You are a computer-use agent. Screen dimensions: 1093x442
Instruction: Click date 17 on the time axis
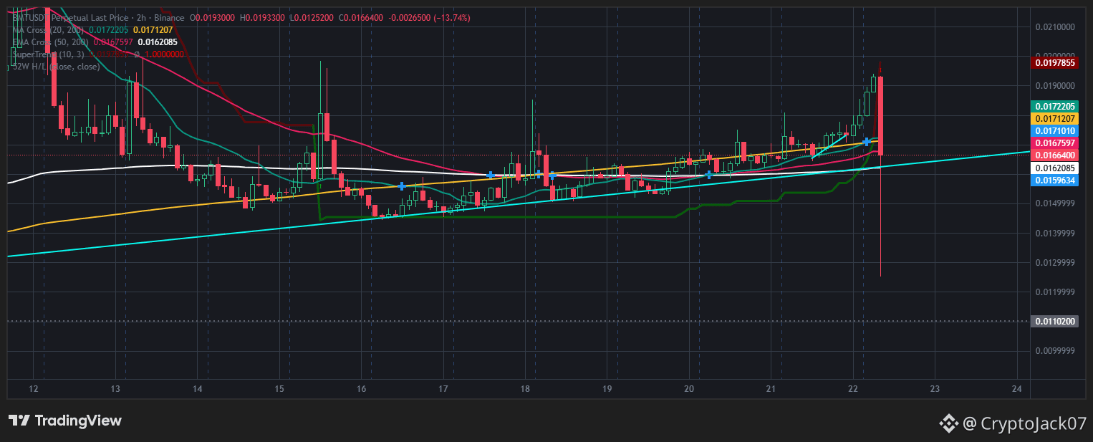443,389
